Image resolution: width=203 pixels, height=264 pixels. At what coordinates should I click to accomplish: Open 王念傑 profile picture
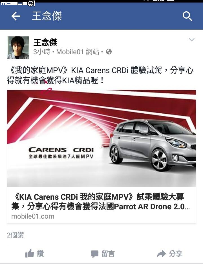pos(18,48)
